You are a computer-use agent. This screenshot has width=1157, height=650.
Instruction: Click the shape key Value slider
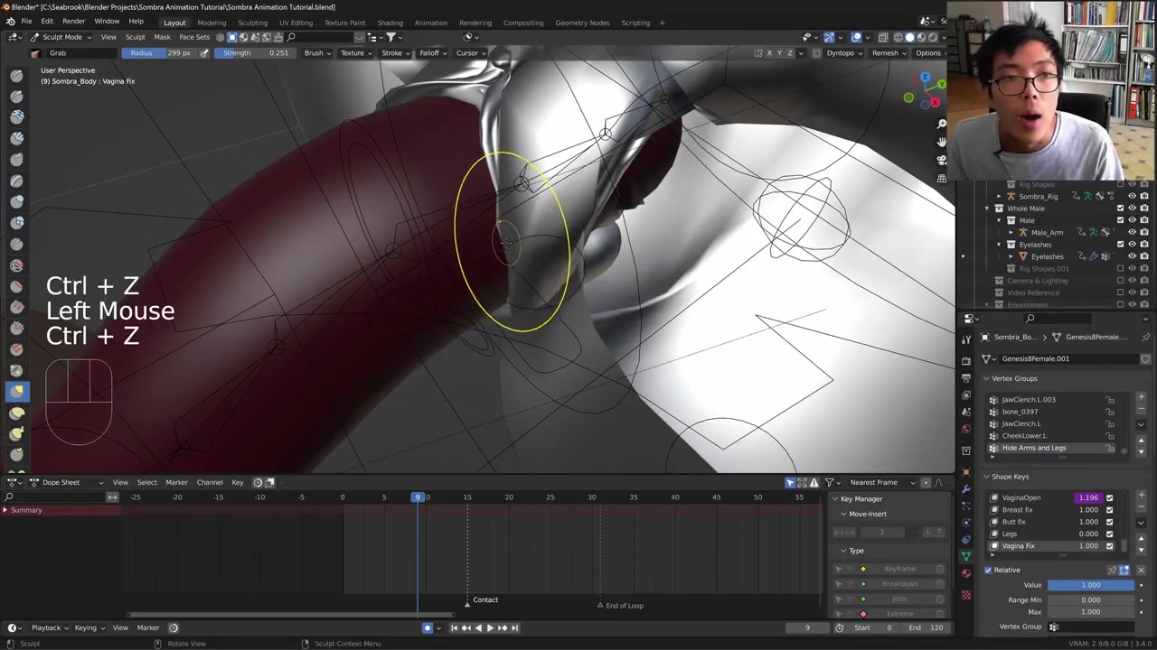click(x=1090, y=585)
